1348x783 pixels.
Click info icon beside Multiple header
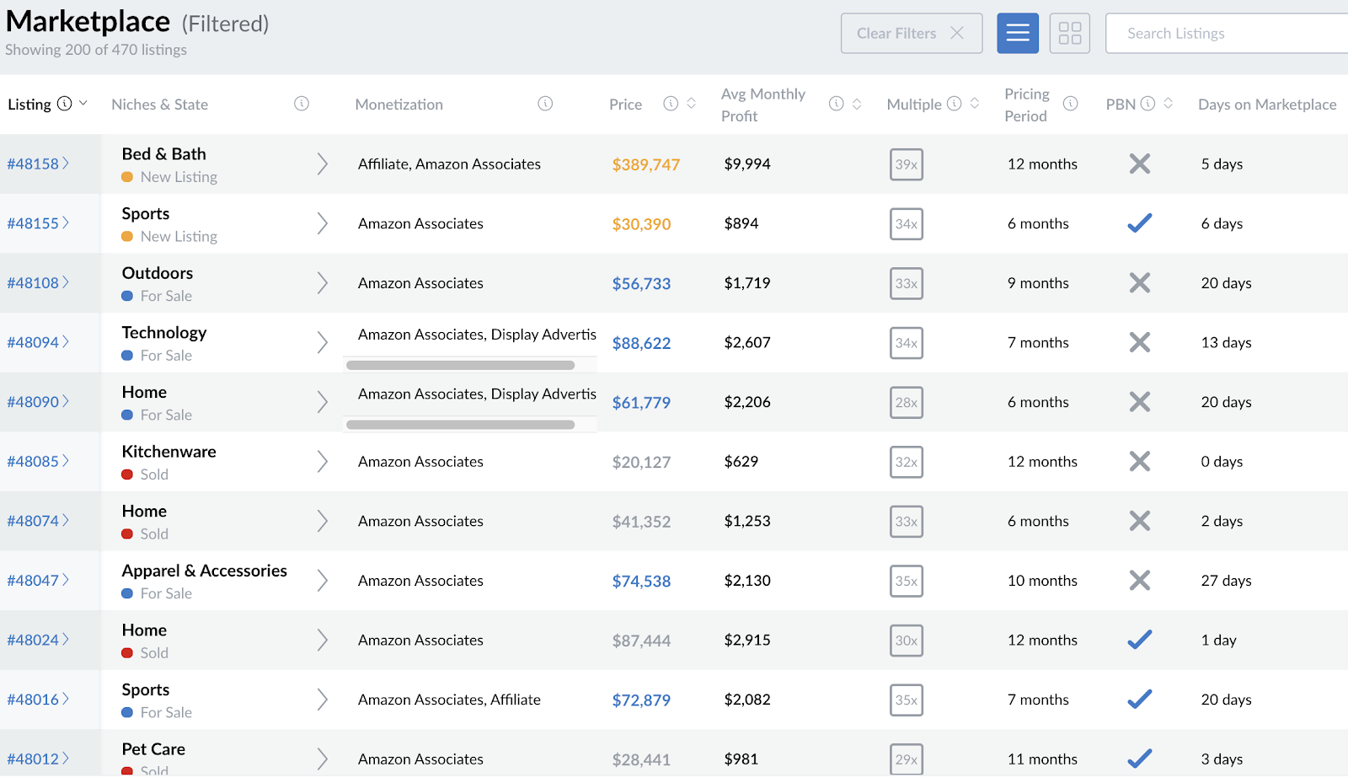click(x=954, y=104)
